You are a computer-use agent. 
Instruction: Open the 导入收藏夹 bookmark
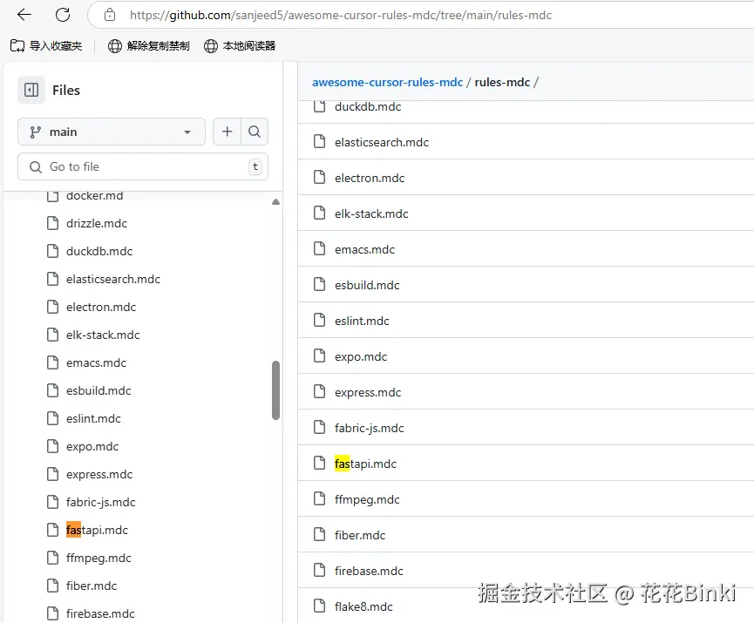pos(46,45)
